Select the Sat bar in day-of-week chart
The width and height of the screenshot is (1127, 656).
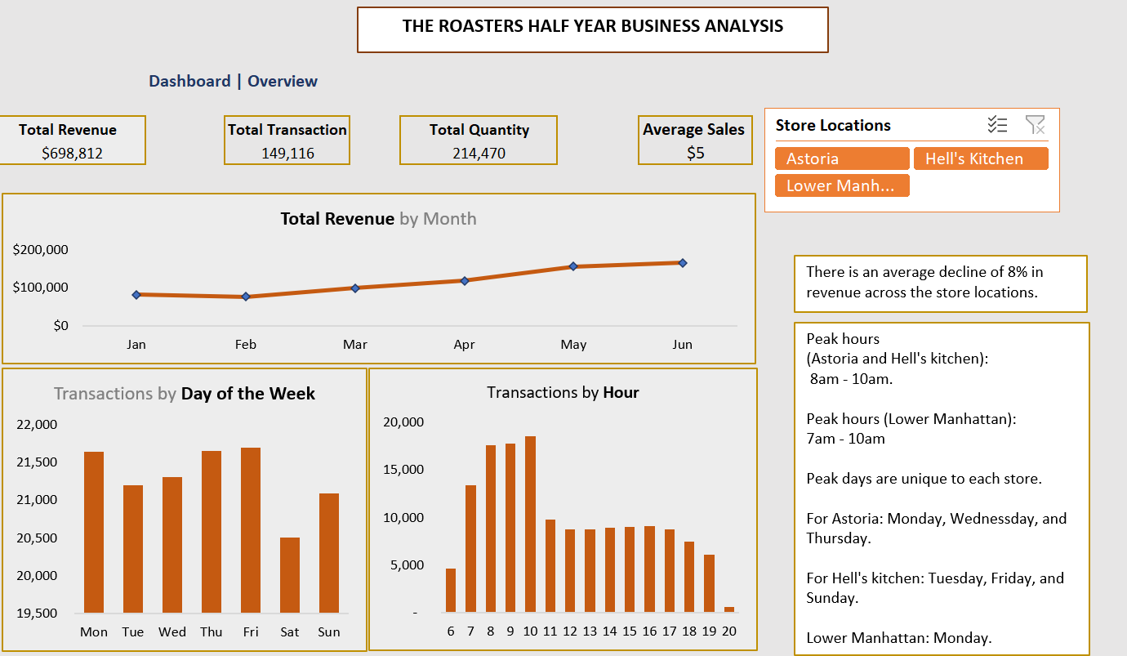point(290,575)
